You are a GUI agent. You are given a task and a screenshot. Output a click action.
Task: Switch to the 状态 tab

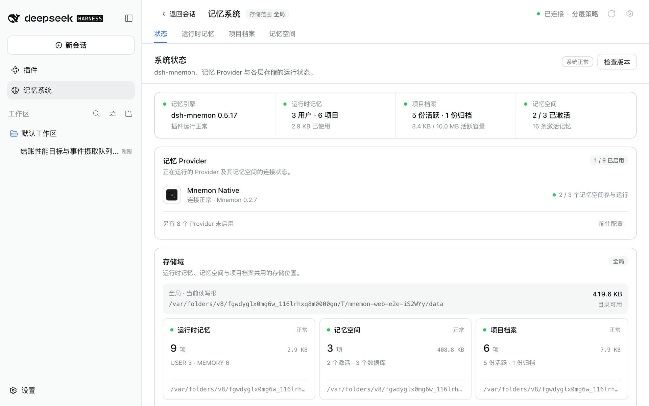(161, 34)
